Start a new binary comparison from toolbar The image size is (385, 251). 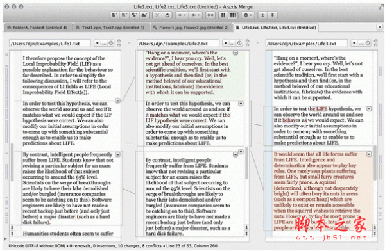coord(124,15)
